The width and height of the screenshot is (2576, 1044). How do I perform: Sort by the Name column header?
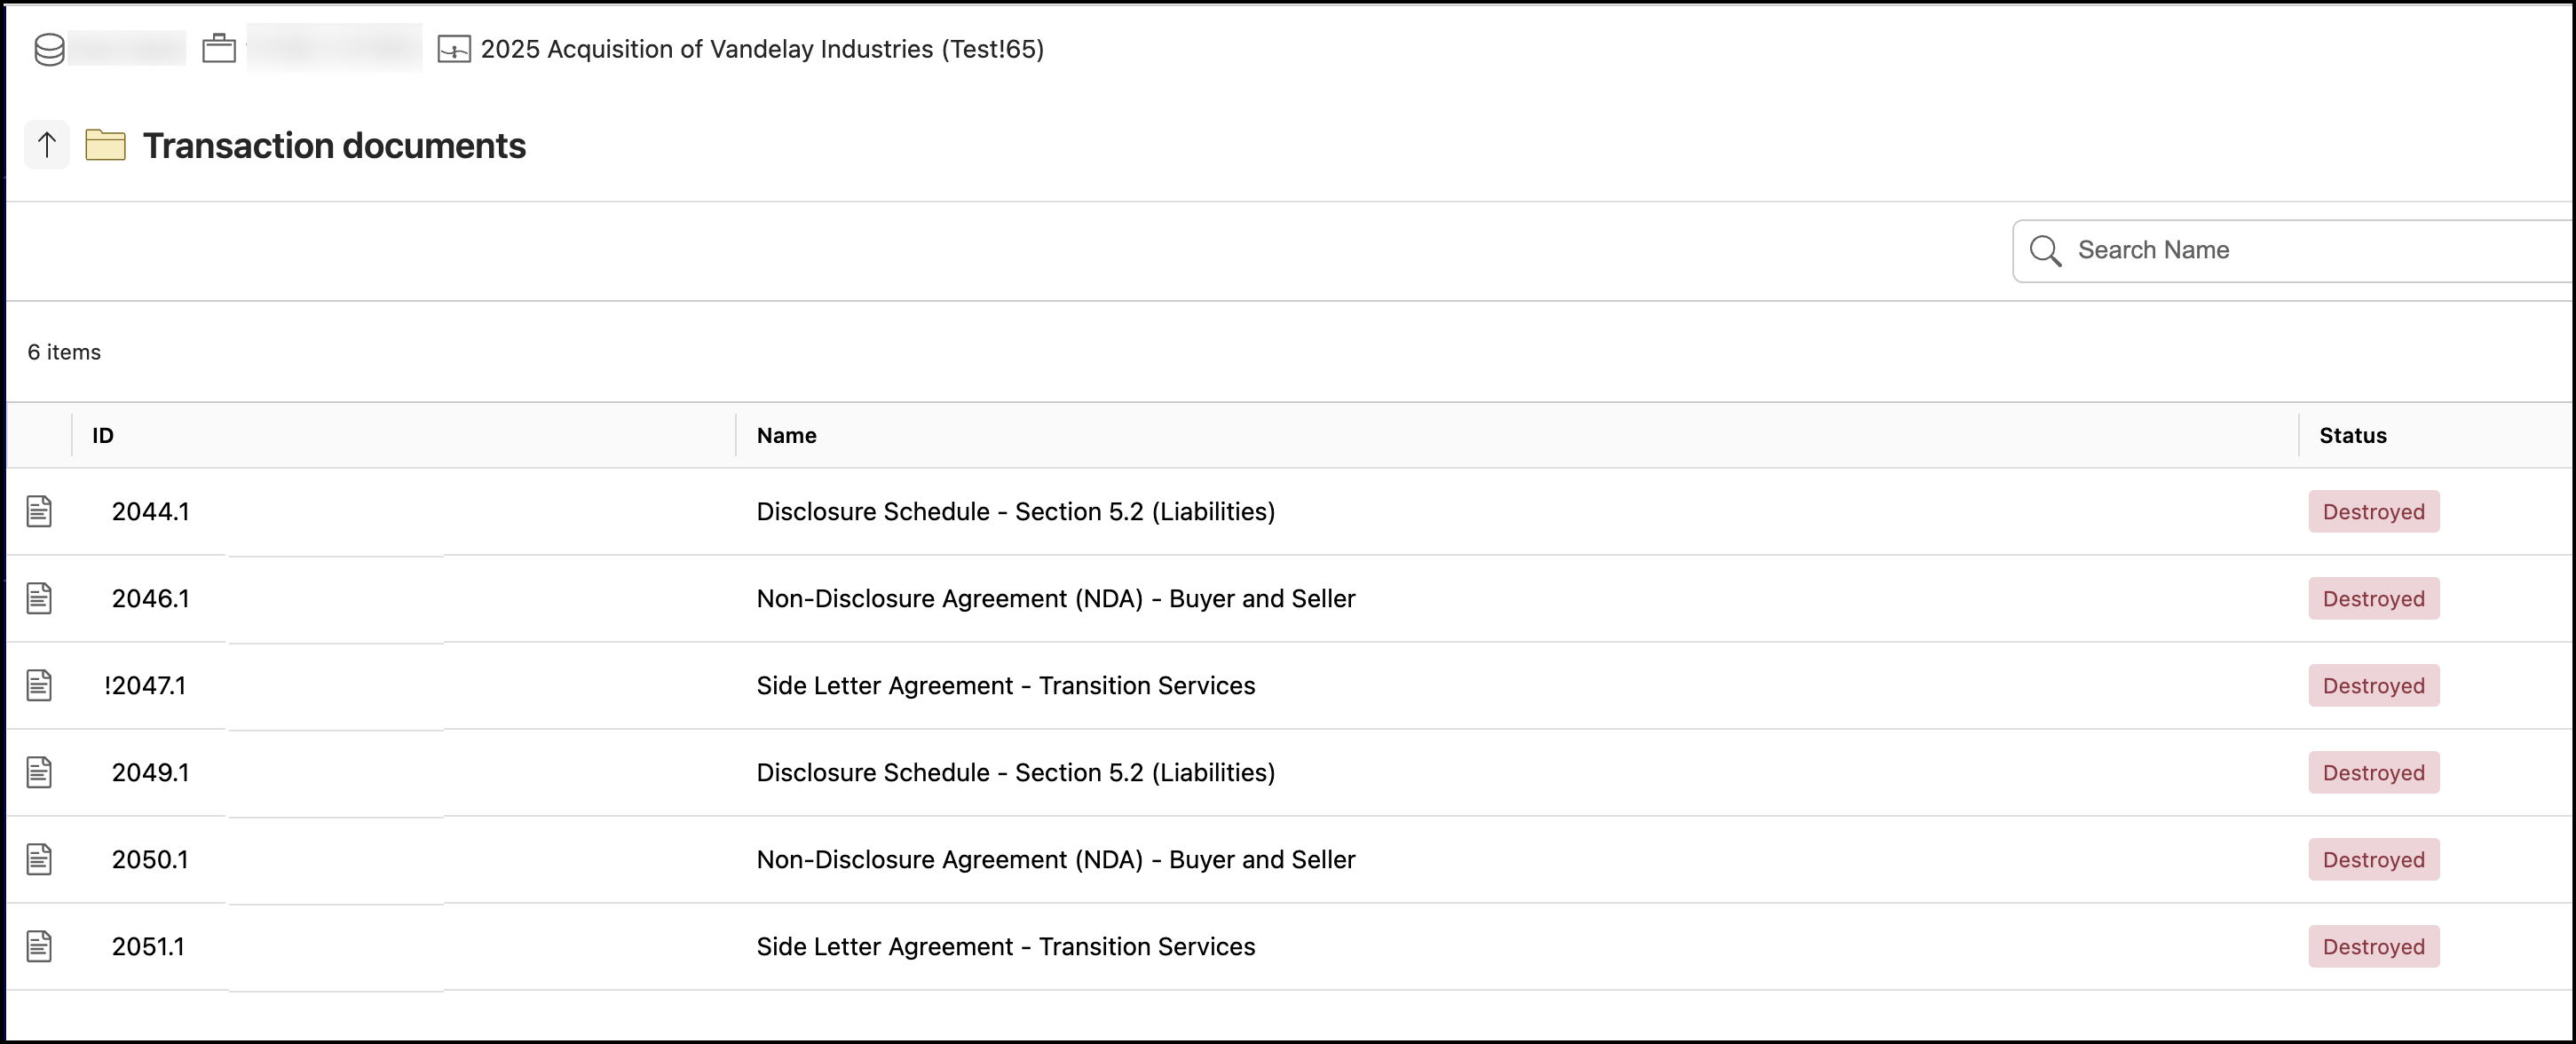click(x=786, y=436)
